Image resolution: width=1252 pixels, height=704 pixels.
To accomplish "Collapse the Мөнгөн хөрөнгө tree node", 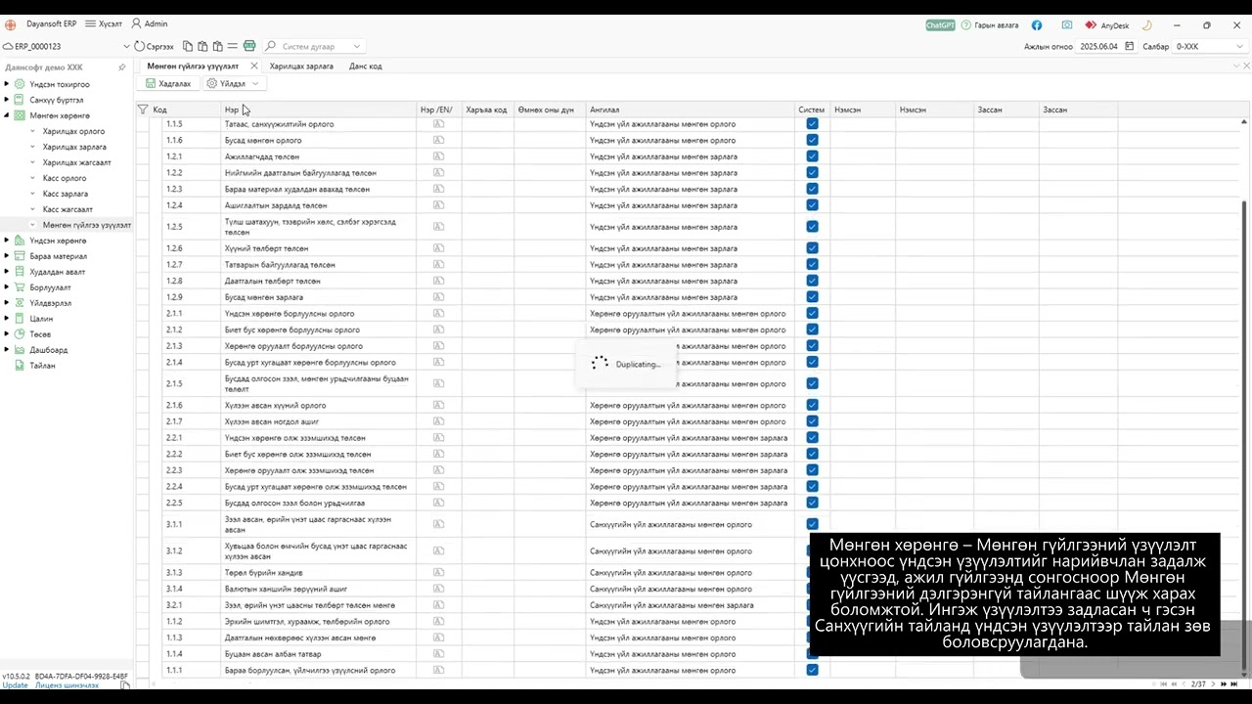I will tap(7, 115).
